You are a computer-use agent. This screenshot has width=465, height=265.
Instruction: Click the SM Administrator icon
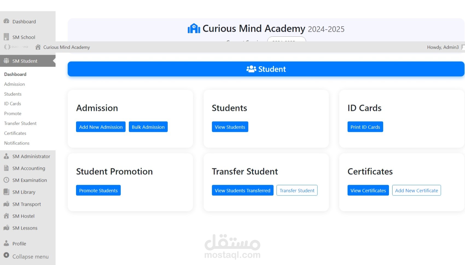[6, 156]
